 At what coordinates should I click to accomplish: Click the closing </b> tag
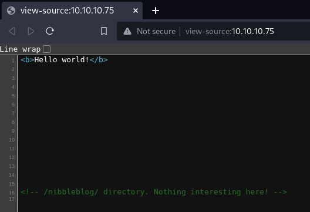coord(99,60)
